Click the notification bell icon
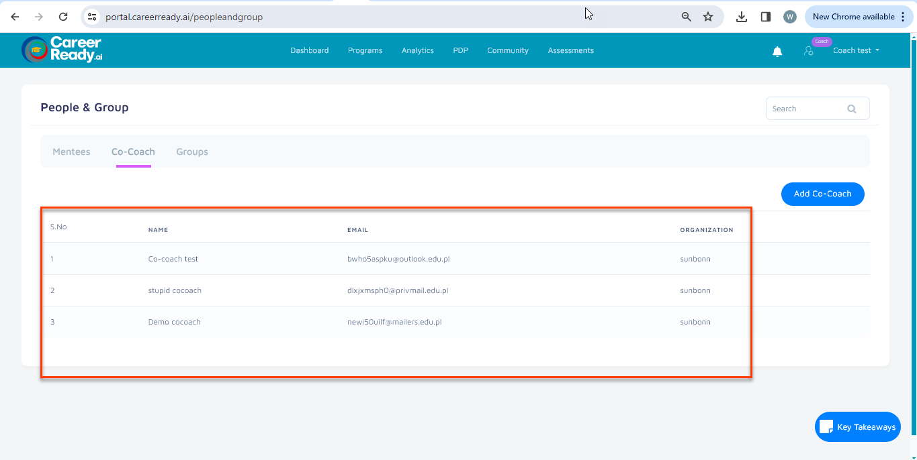The height and width of the screenshot is (460, 917). point(777,52)
